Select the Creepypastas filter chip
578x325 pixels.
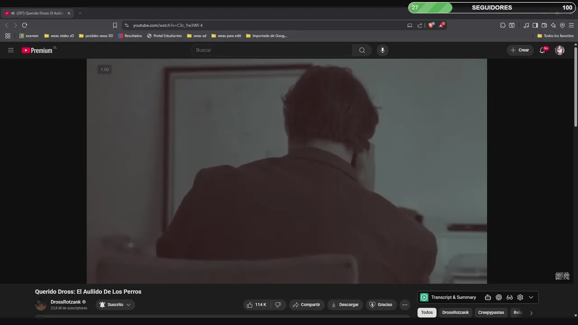click(491, 312)
